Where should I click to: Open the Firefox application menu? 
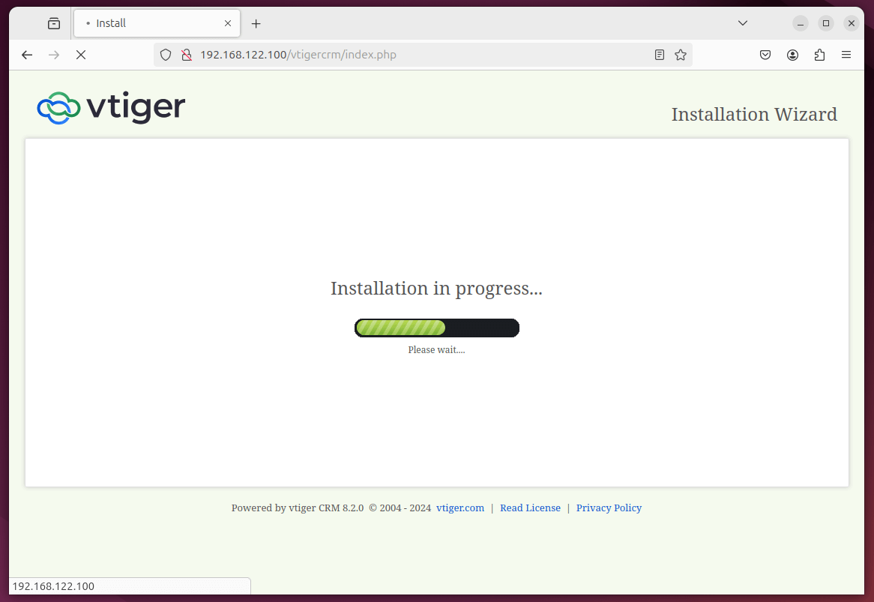point(846,55)
